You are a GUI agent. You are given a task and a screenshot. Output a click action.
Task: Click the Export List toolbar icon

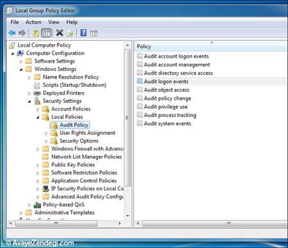[x=70, y=33]
